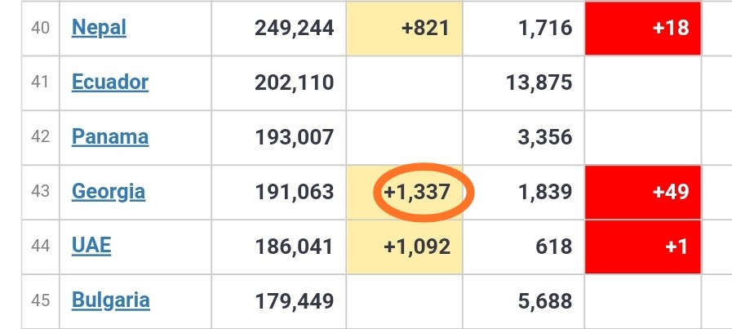Click Nepal's total cases 249,244

[295, 28]
